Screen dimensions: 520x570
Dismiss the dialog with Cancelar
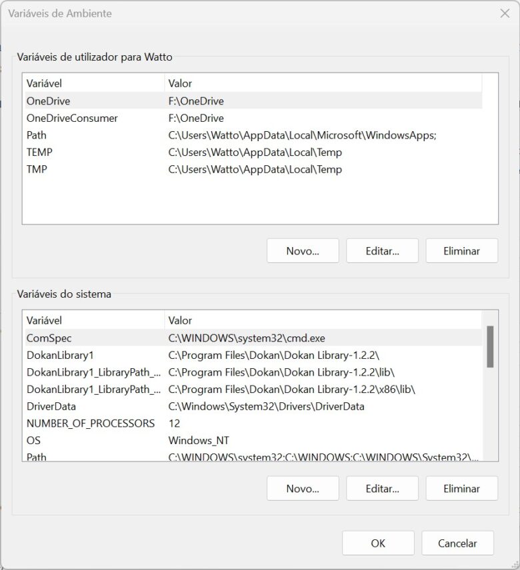point(457,543)
